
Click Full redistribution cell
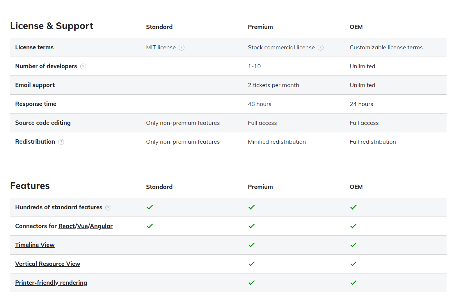click(373, 142)
